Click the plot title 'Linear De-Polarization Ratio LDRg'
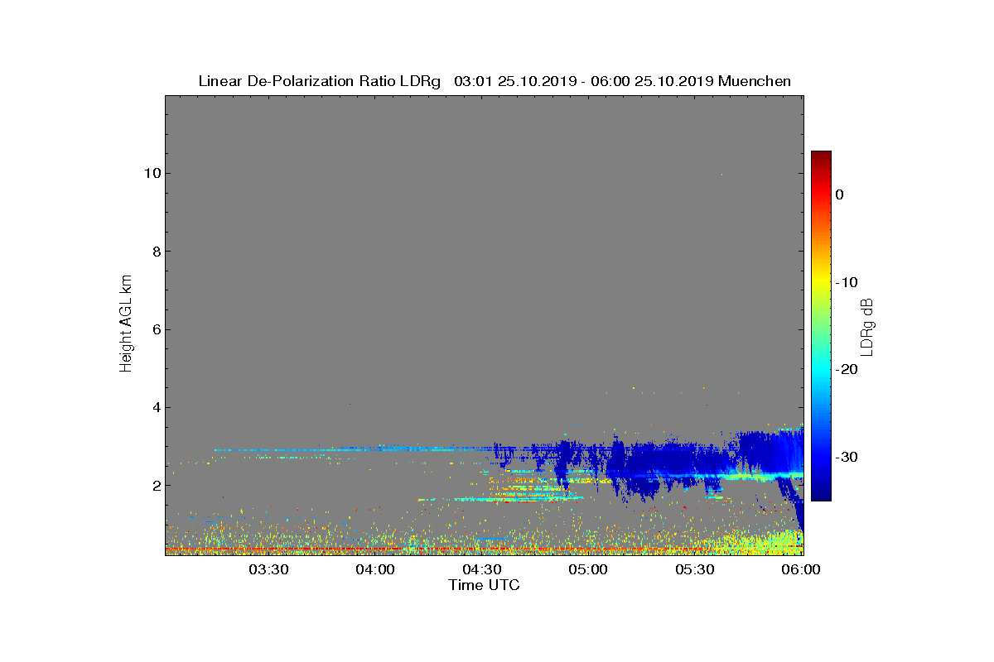The width and height of the screenshot is (994, 662). [x=319, y=81]
